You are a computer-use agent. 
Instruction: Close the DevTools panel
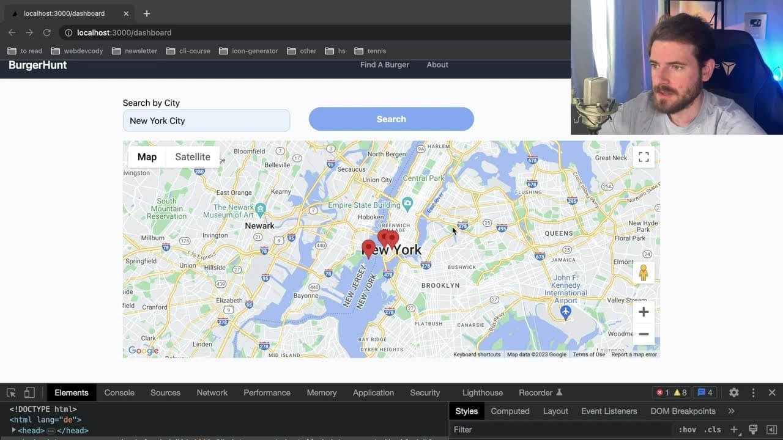tap(772, 393)
